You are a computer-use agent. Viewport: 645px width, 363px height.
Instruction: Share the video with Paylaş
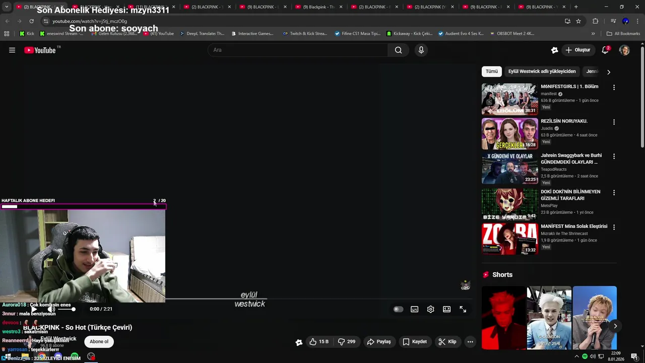click(379, 342)
